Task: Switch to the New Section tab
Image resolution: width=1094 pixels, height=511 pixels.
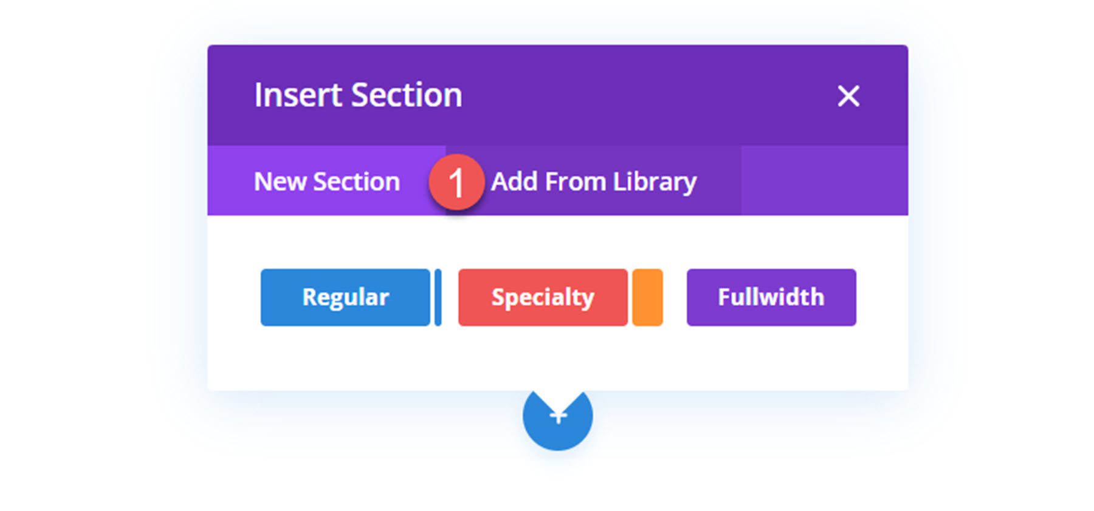Action: tap(326, 181)
